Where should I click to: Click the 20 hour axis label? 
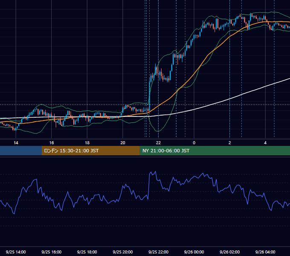click(123, 143)
